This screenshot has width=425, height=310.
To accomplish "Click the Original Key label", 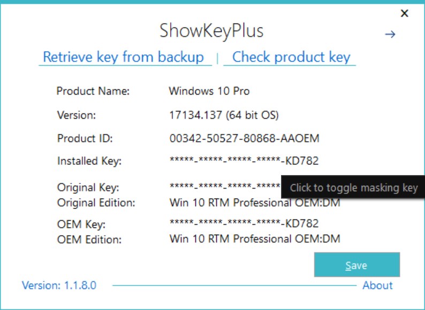I will pyautogui.click(x=88, y=187).
